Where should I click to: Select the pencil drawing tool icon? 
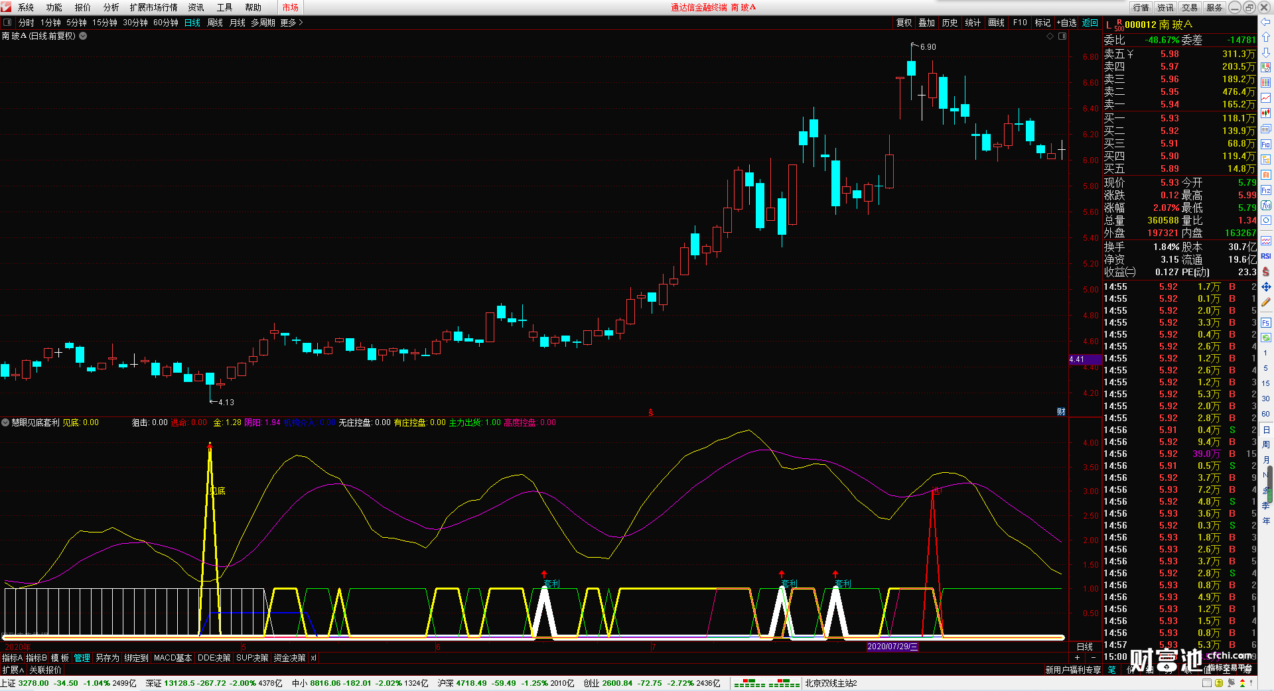point(1266,302)
